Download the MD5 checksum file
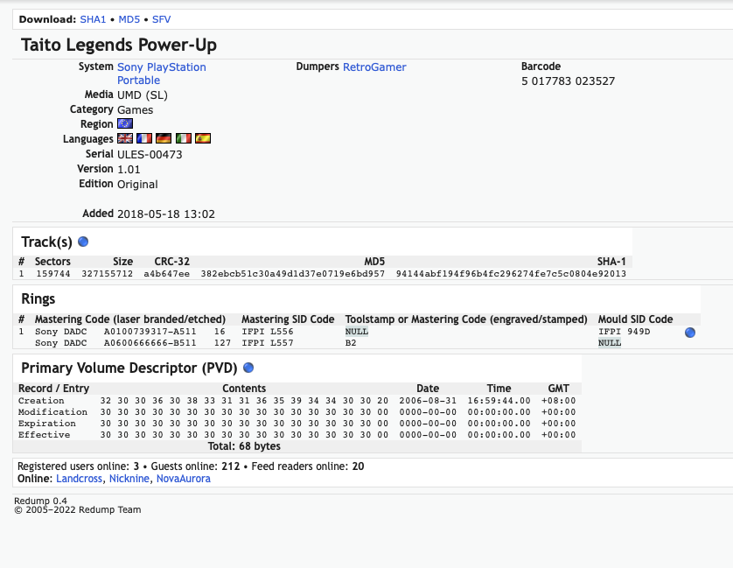Viewport: 733px width, 568px height. pos(129,18)
